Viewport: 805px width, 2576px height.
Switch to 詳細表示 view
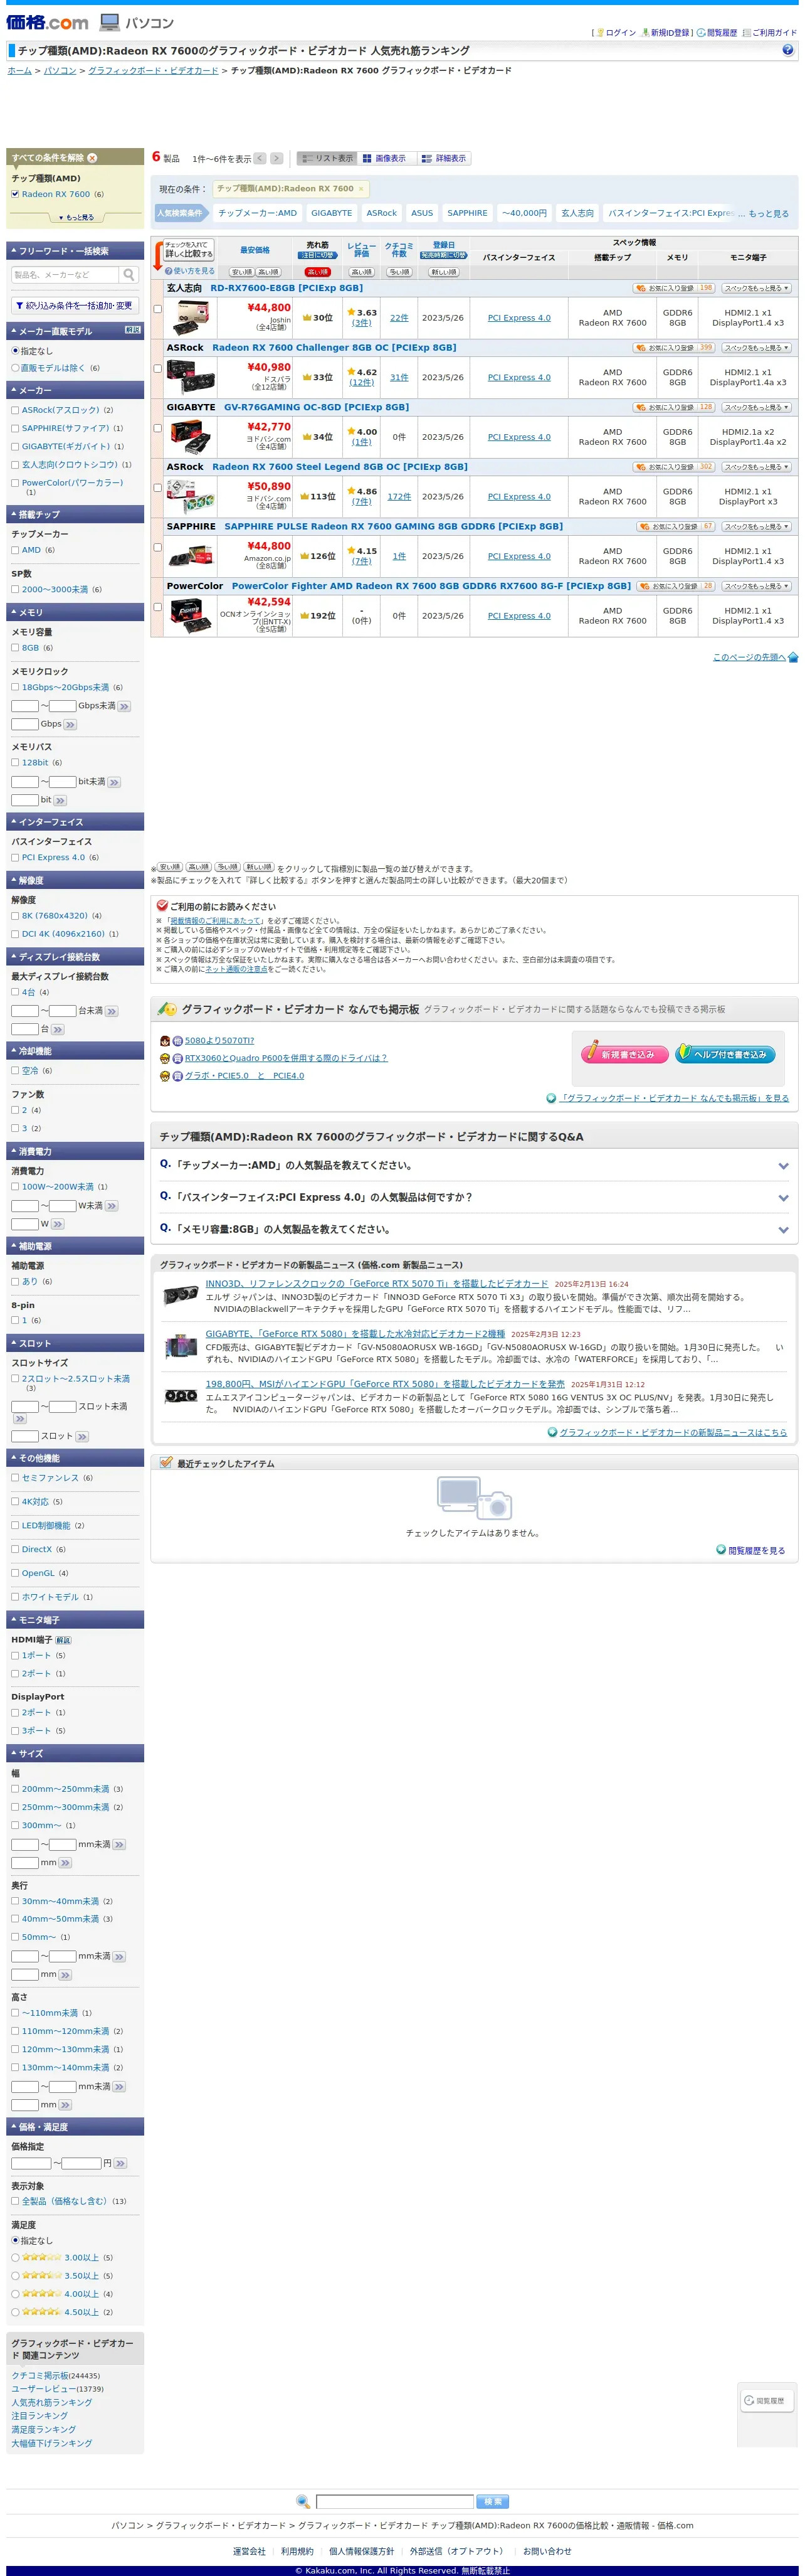[x=443, y=158]
